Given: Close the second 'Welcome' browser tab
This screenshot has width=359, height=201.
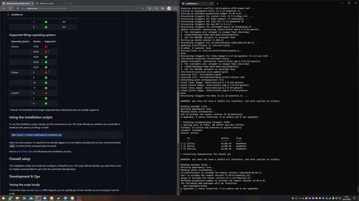Looking at the screenshot, I should 66,3.
